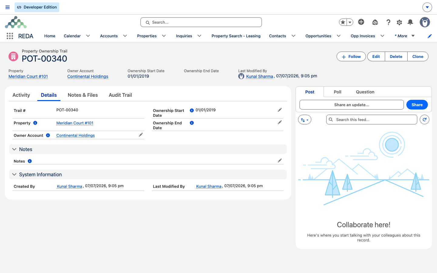Edit navigation bar with pencil icon
Viewport: 437px width, 273px height.
point(429,36)
